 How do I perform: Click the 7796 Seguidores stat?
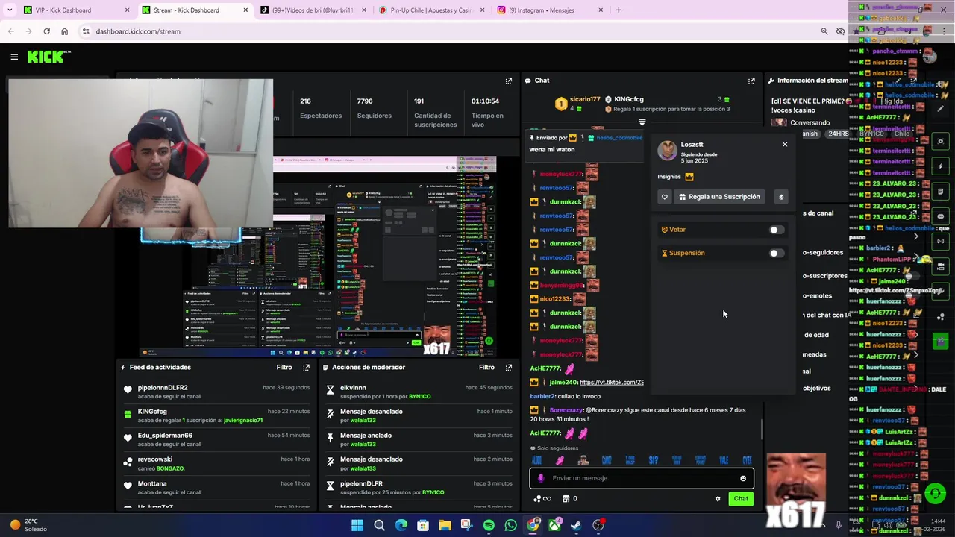[x=374, y=109]
